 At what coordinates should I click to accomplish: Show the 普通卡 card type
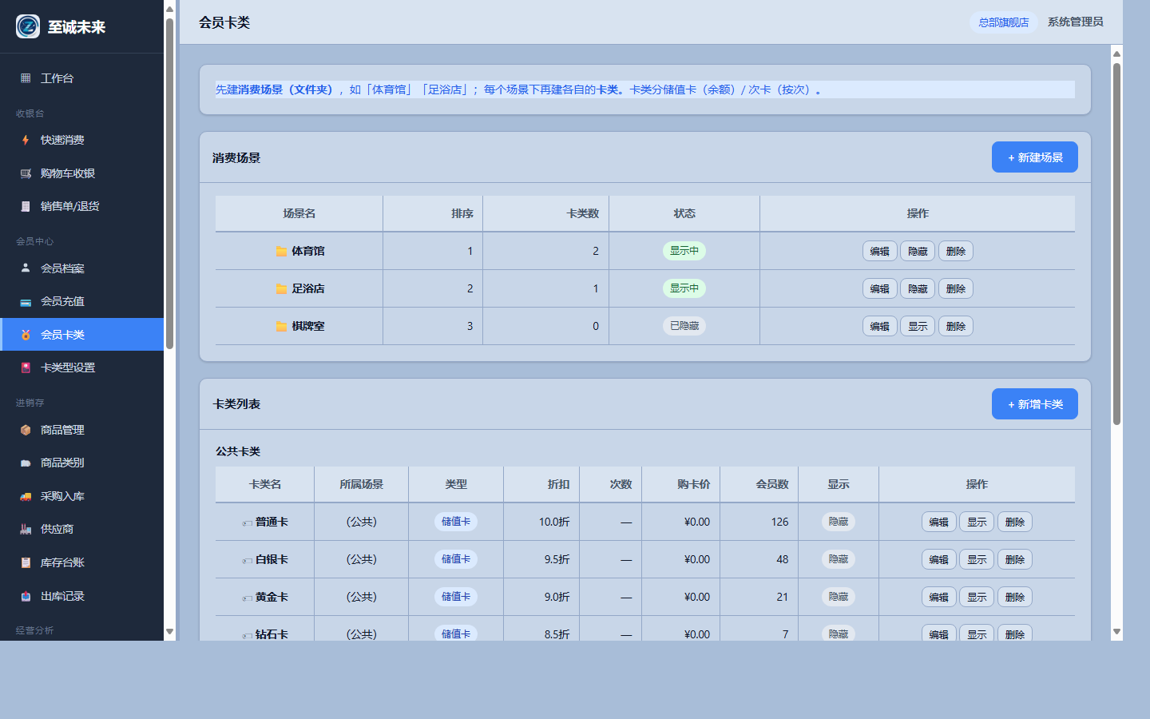pyautogui.click(x=977, y=522)
